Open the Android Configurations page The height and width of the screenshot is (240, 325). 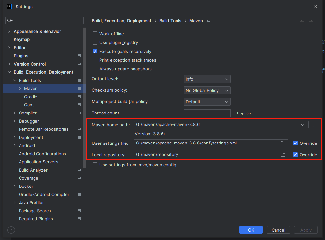[x=42, y=154]
